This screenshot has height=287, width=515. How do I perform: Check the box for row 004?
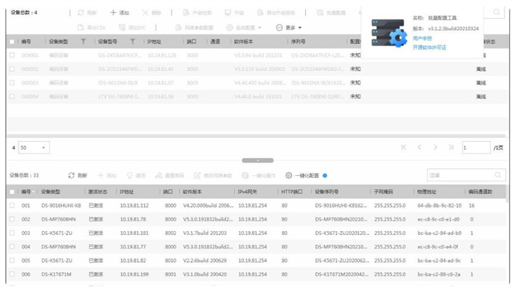pos(12,247)
